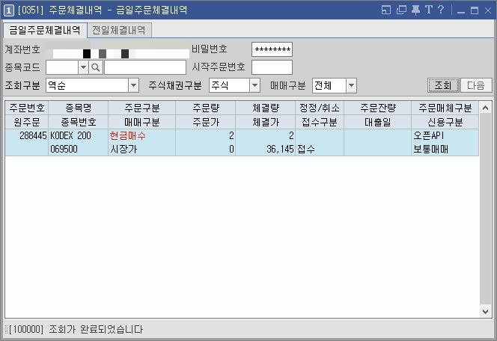Open the 조회구분 역순 dropdown

[133, 85]
